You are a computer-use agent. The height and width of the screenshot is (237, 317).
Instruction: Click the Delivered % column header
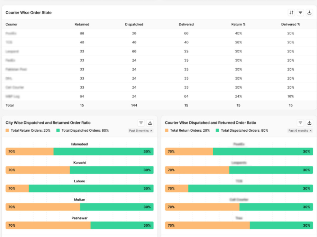tap(290, 24)
